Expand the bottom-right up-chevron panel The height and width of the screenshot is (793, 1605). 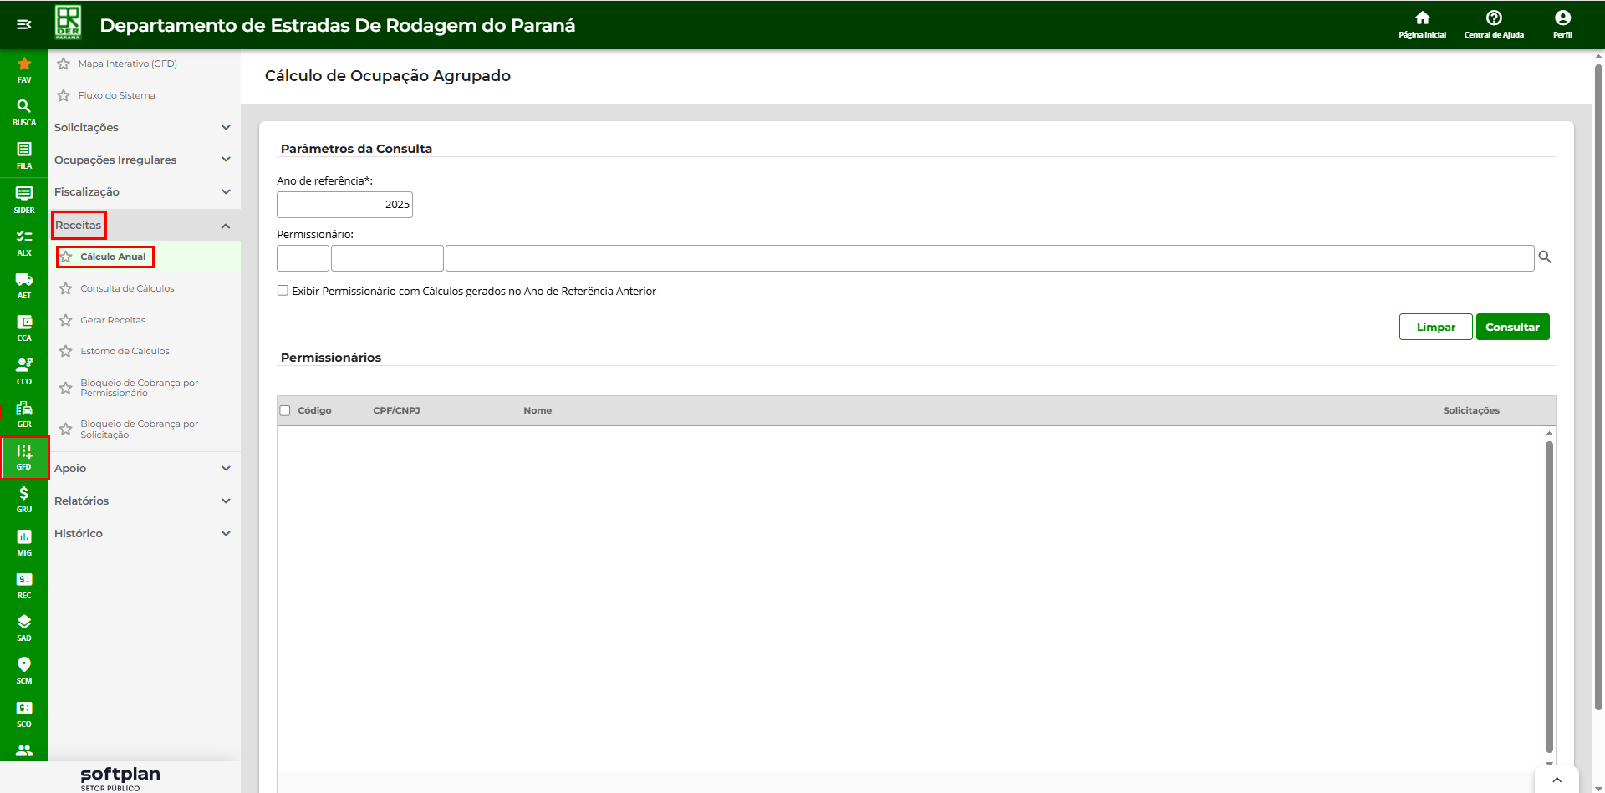(x=1557, y=780)
